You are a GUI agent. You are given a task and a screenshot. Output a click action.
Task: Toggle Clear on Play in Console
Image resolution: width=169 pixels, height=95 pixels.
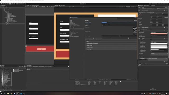coord(35,67)
